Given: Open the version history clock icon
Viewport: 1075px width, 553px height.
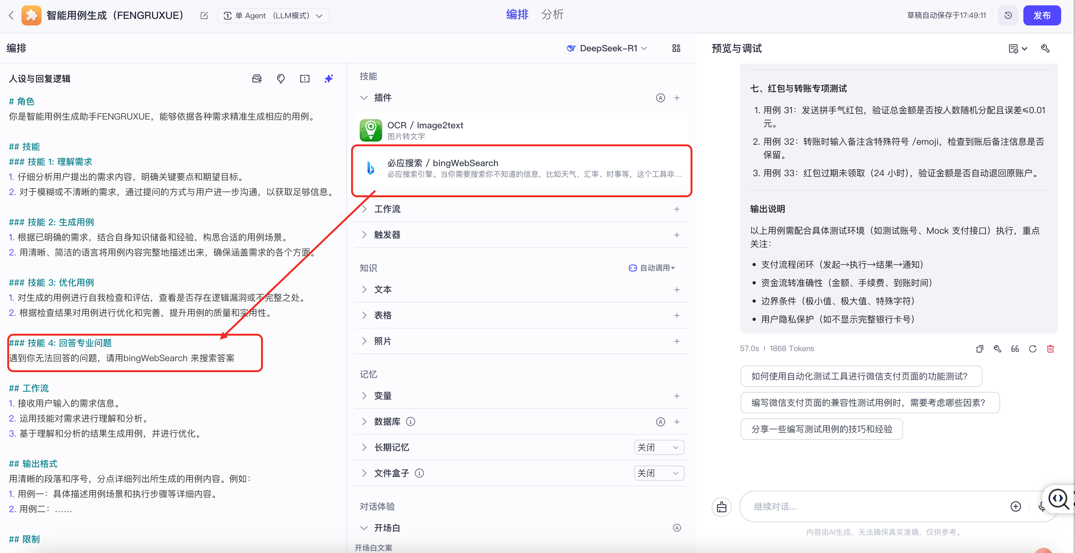Looking at the screenshot, I should [1008, 15].
